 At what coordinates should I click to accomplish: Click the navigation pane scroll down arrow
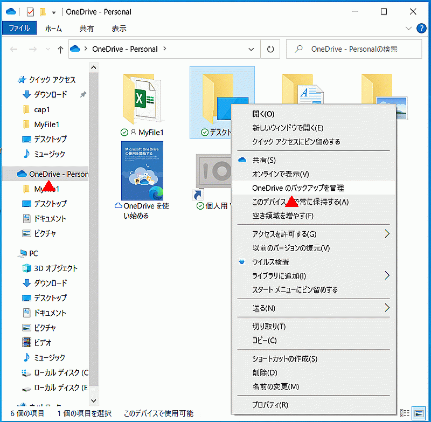point(94,400)
